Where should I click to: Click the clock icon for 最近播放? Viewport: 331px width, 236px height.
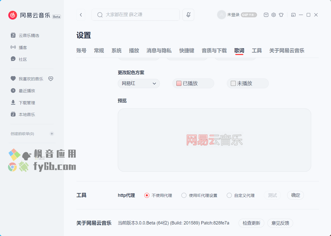point(13,90)
